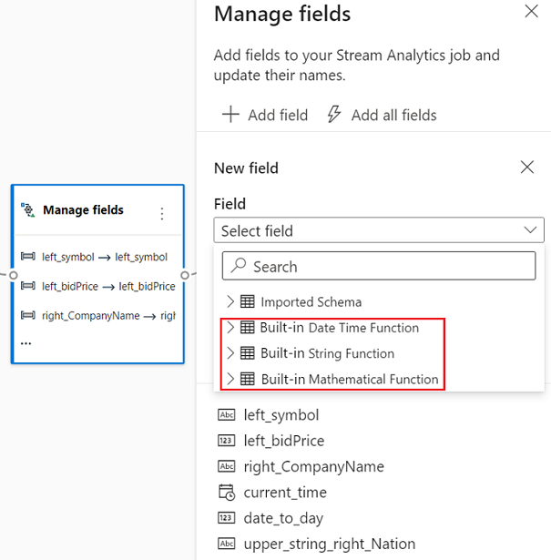
Task: Click the plus icon beside Add field
Action: coord(231,115)
